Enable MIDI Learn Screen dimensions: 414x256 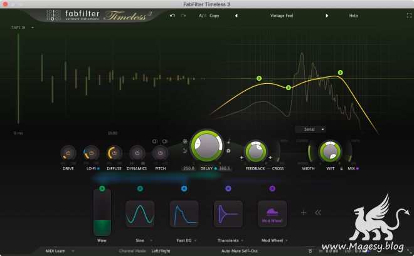pyautogui.click(x=55, y=251)
